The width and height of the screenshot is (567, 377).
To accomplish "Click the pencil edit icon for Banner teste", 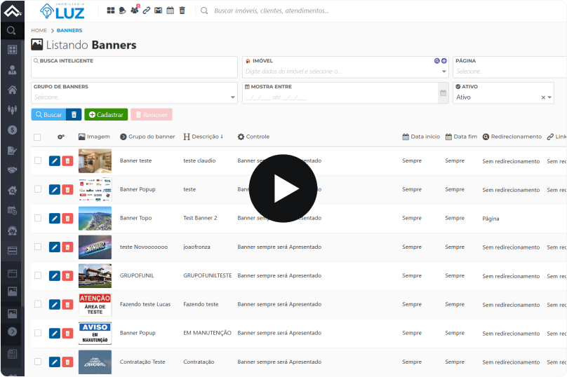I will click(x=55, y=161).
